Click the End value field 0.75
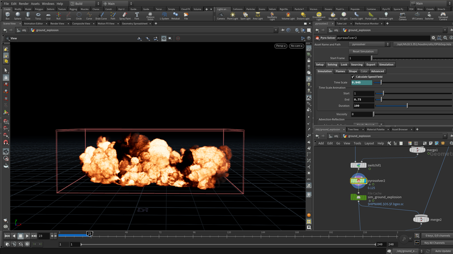The width and height of the screenshot is (453, 254). point(363,99)
